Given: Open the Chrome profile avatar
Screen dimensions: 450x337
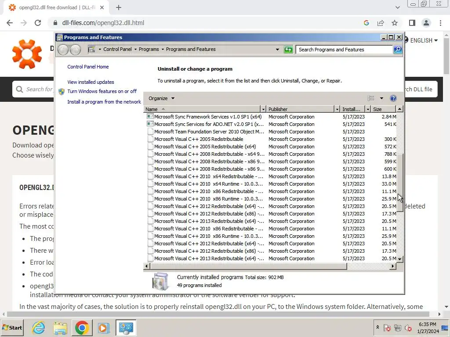Looking at the screenshot, I should tap(426, 23).
